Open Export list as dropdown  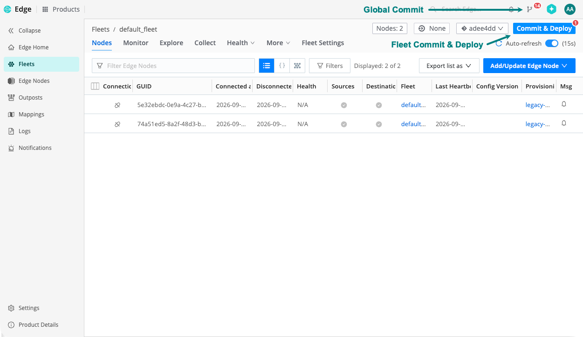coord(449,66)
